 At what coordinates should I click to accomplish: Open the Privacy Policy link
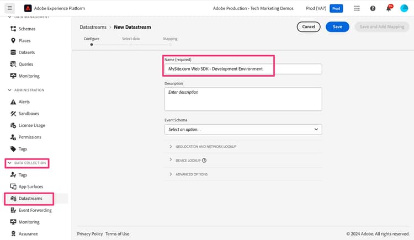pyautogui.click(x=89, y=234)
